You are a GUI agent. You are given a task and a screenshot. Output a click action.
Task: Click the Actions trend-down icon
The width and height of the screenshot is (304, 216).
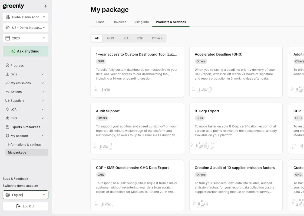pos(7,92)
